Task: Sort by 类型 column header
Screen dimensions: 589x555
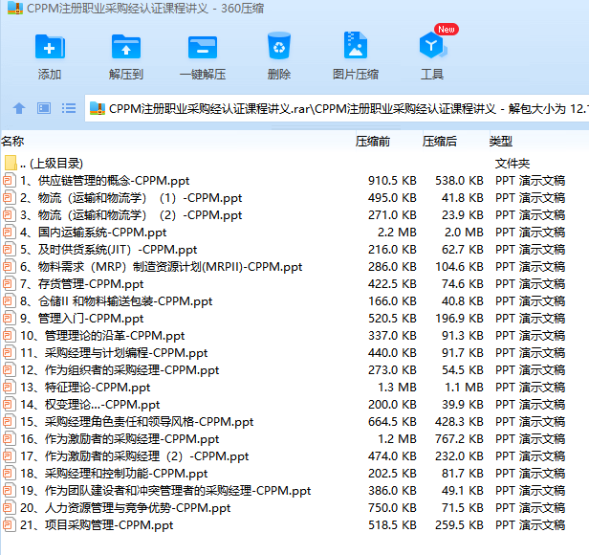Action: click(x=501, y=142)
